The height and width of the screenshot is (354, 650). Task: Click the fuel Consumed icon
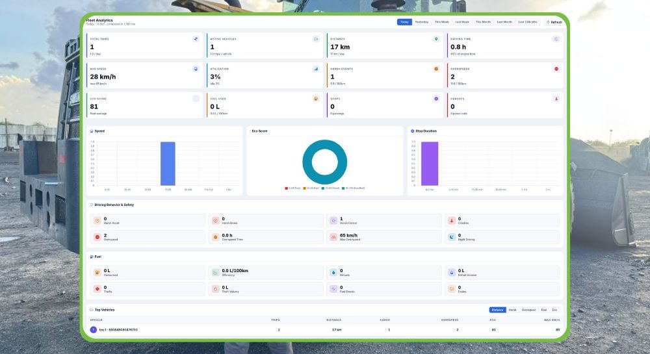[x=97, y=272]
